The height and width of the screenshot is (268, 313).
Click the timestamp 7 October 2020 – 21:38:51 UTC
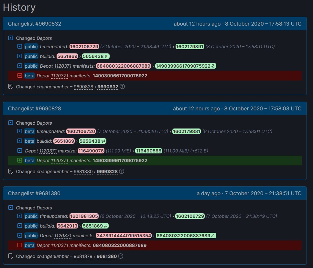point(263,193)
